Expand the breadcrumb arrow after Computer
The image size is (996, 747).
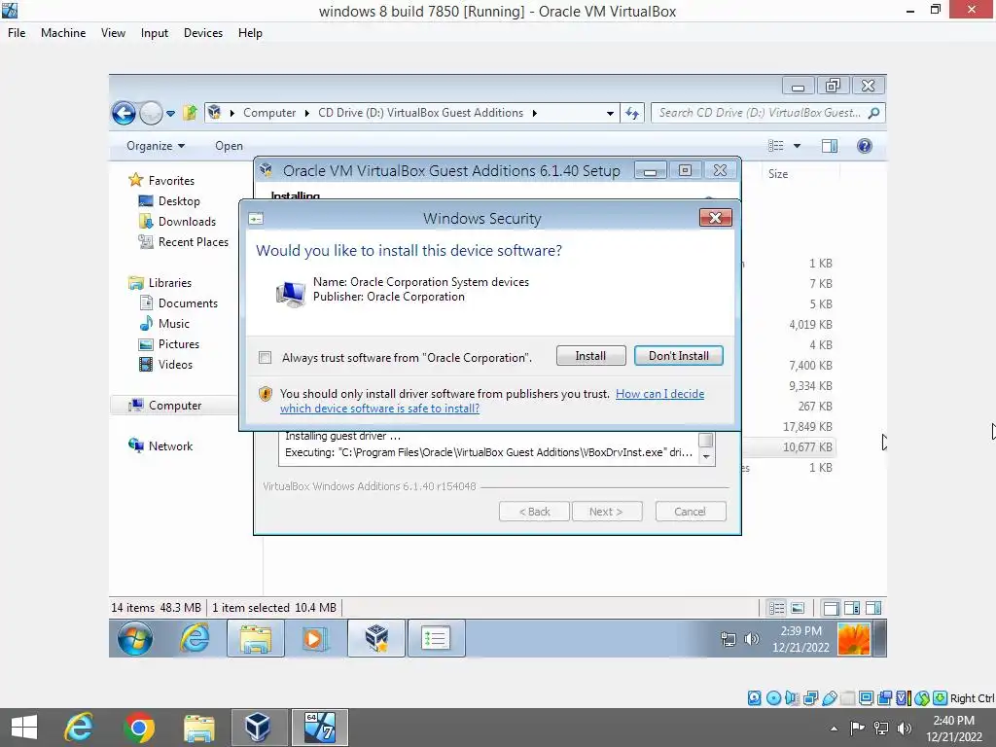pyautogui.click(x=306, y=113)
